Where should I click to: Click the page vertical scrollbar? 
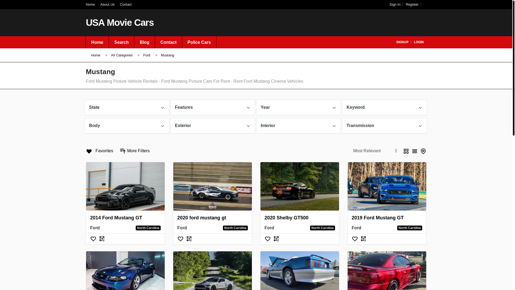(513, 68)
